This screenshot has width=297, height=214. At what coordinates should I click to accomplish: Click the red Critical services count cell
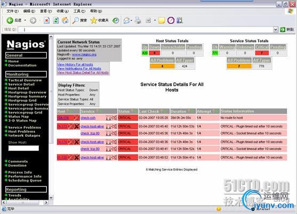tap(262, 53)
